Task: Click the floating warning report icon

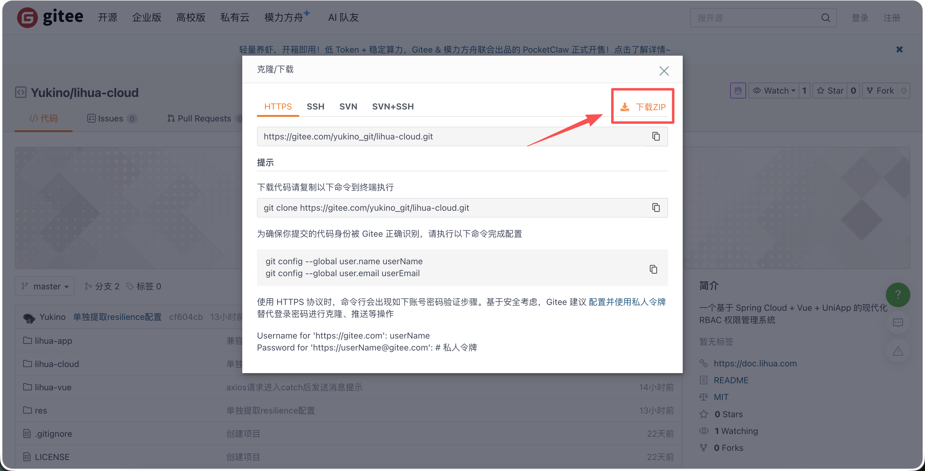Action: point(898,351)
